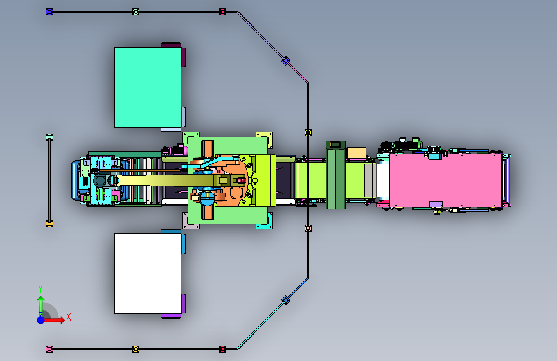Image resolution: width=557 pixels, height=361 pixels.
Task: Pick the upper orange rail on base plate
Action: 208,148
